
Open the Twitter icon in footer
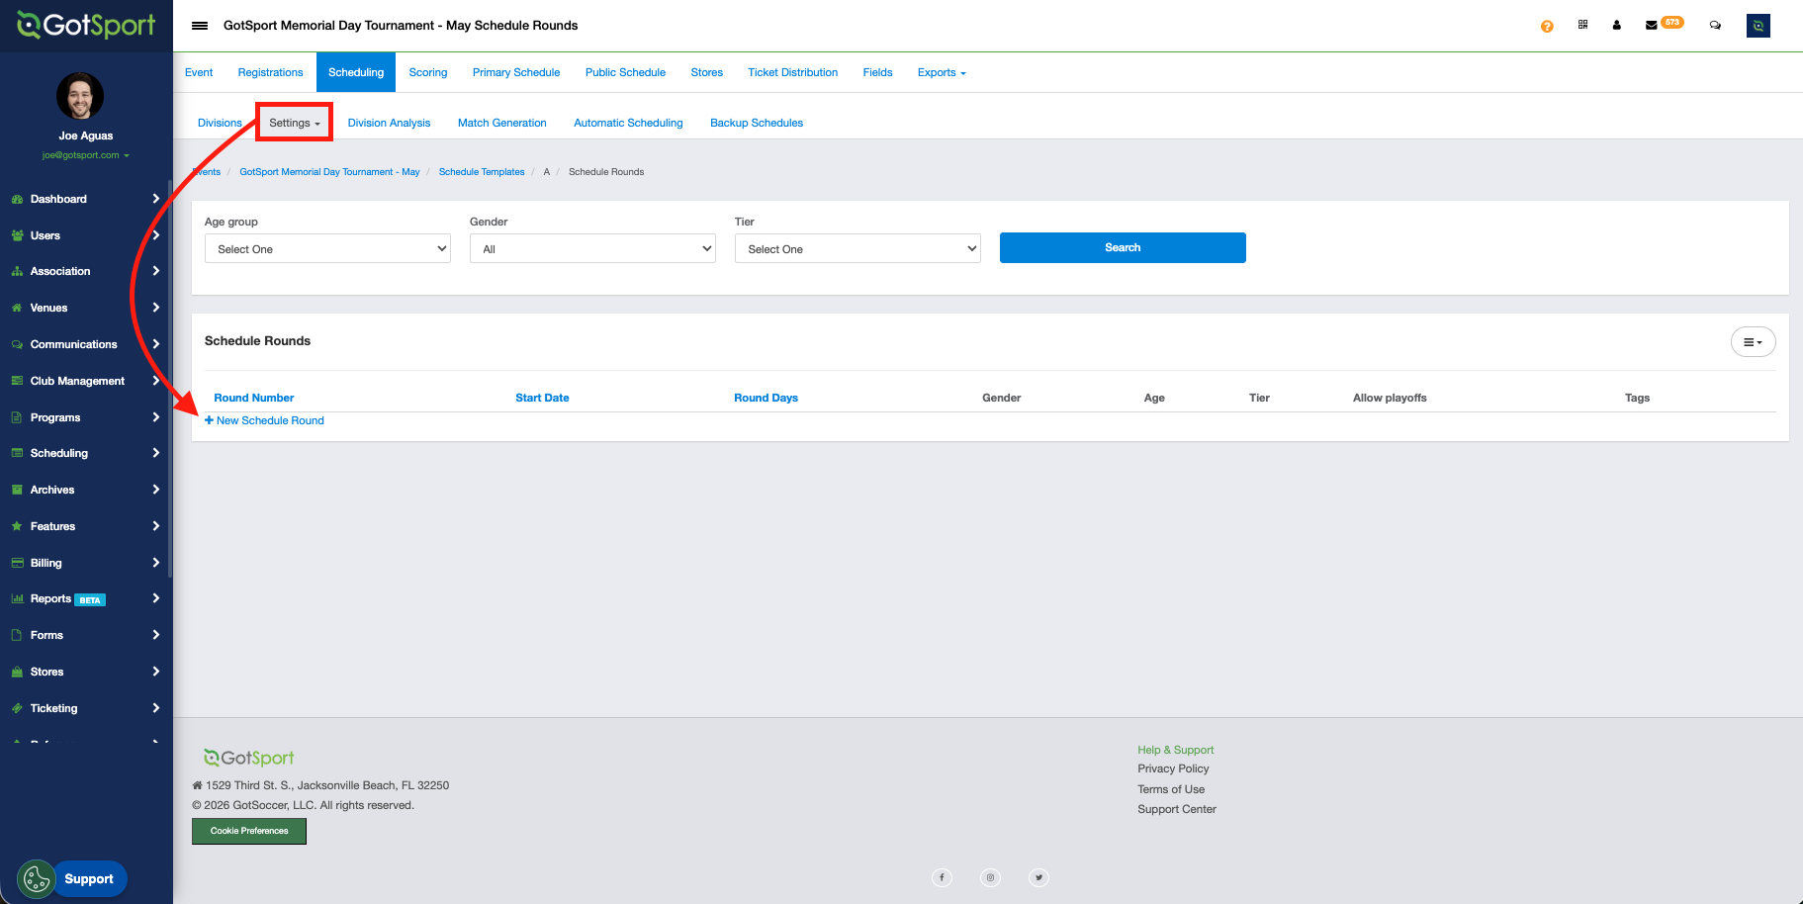coord(1038,877)
